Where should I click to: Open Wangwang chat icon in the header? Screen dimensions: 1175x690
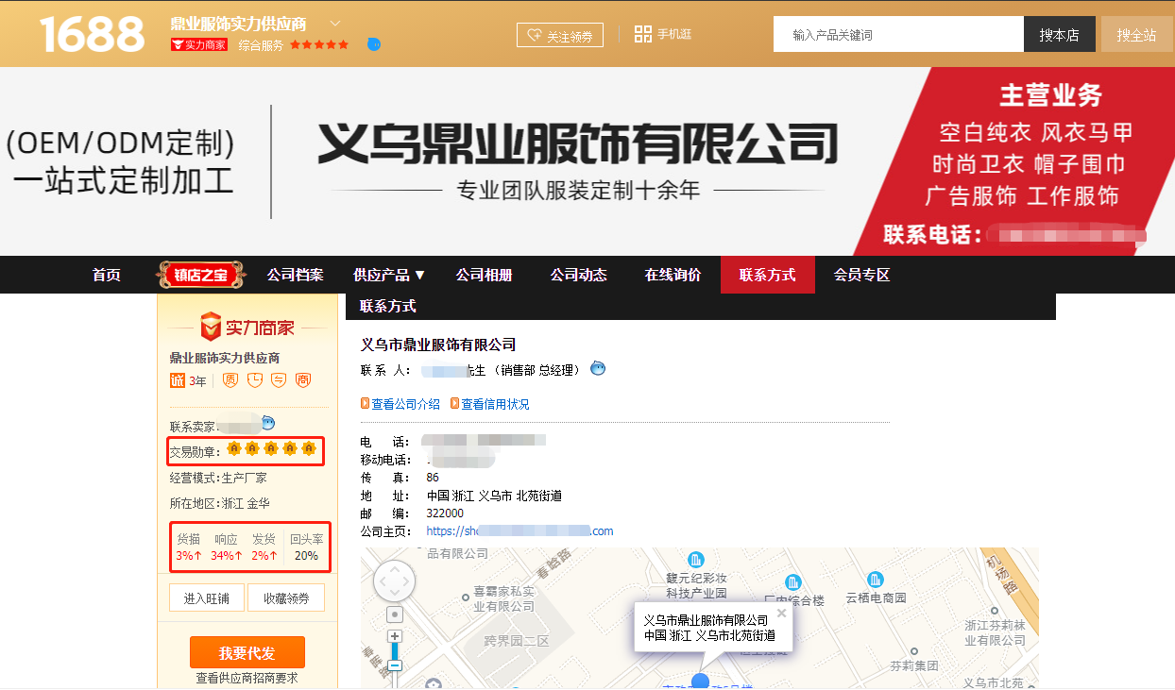click(373, 44)
